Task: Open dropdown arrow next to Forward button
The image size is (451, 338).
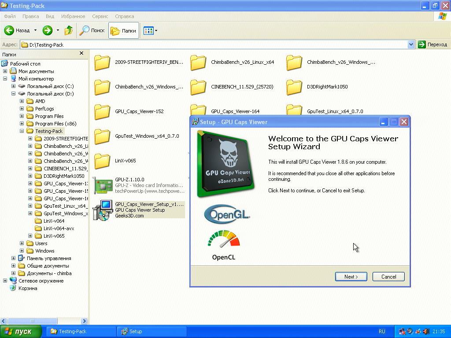Action: coord(58,30)
